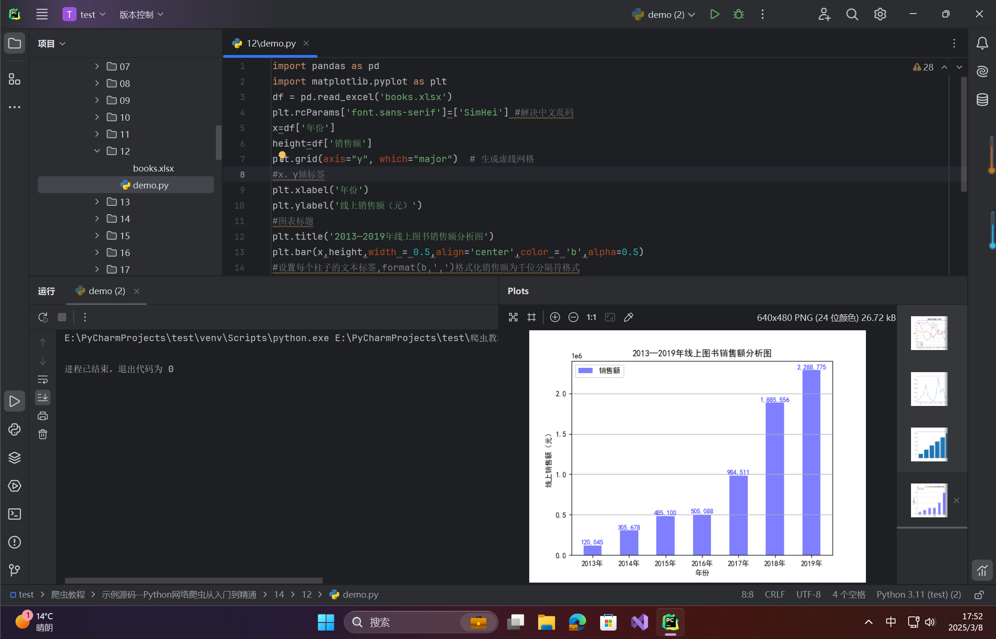Viewport: 996px width, 639px height.
Task: Open the Git version control panel
Action: (x=15, y=570)
